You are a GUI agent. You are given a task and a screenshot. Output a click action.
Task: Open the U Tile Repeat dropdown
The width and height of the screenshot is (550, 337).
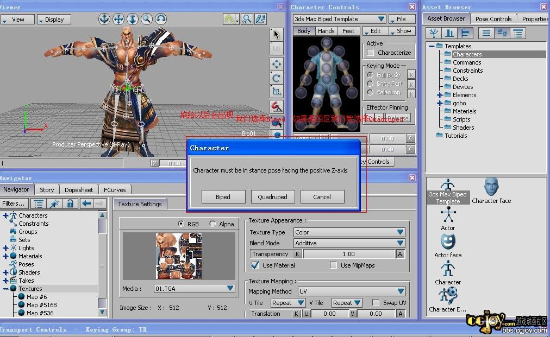pos(287,303)
